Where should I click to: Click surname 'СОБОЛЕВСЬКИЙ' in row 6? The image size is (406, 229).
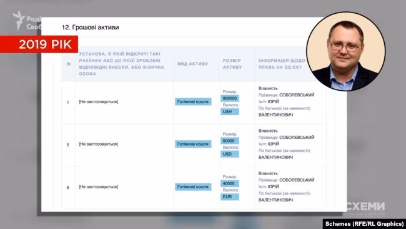pos(297,180)
